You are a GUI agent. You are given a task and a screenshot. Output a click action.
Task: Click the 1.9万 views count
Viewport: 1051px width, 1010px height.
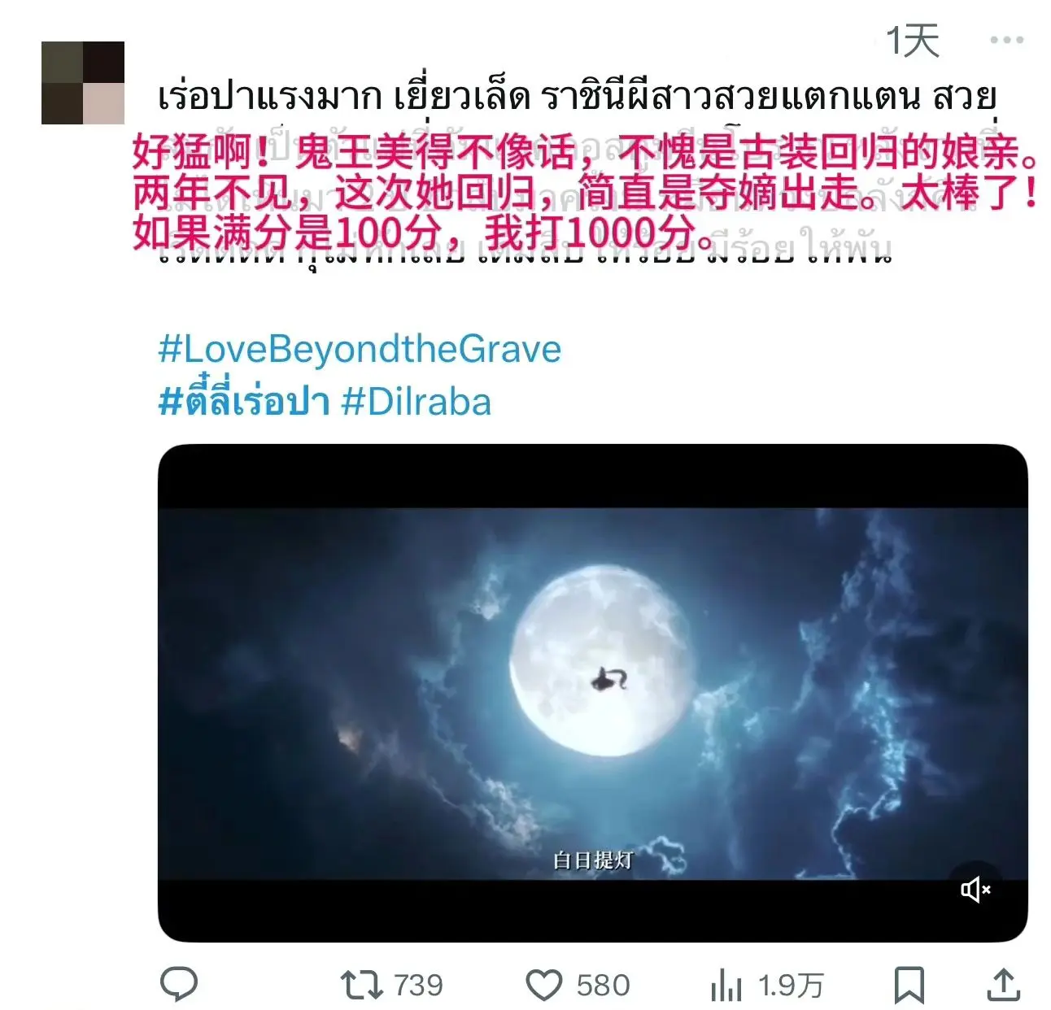(791, 986)
